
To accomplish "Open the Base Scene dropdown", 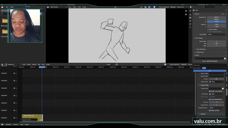I will 216,82.
